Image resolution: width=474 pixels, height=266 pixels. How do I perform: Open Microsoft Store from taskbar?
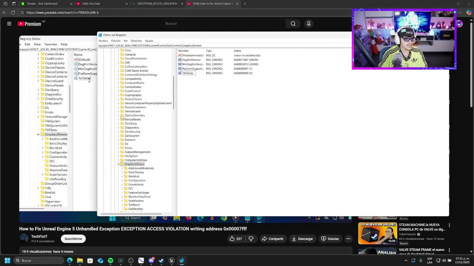(90, 260)
